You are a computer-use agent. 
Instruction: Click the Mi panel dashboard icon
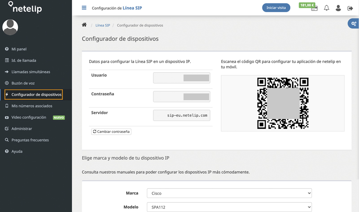coord(7,49)
